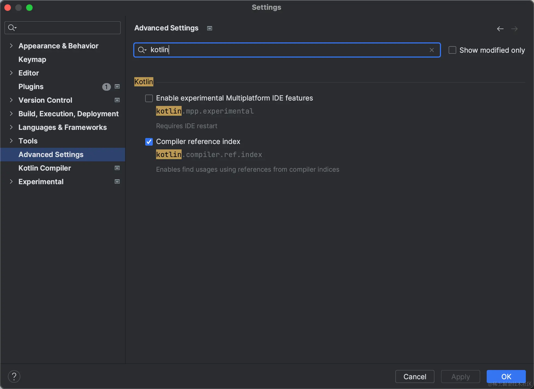Clear the kotlin search text

tap(431, 50)
